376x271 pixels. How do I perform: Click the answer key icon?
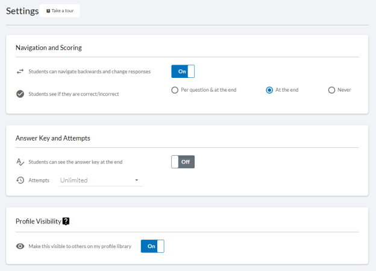[20, 162]
